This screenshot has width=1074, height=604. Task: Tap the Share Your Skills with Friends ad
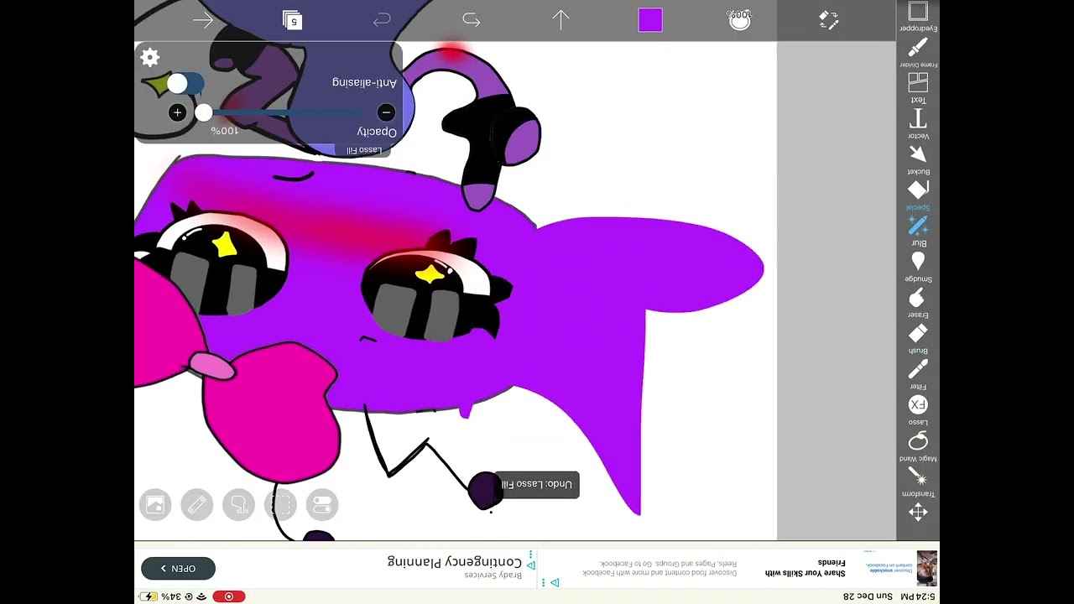805,568
